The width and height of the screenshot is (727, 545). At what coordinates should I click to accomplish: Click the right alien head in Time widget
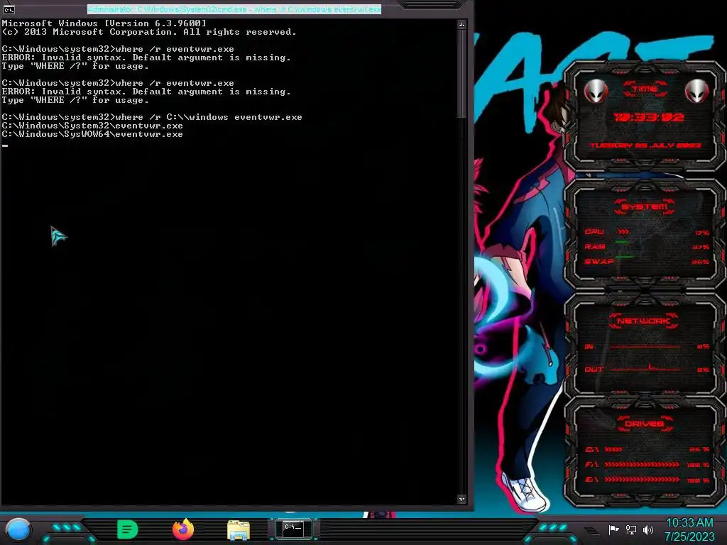(696, 90)
